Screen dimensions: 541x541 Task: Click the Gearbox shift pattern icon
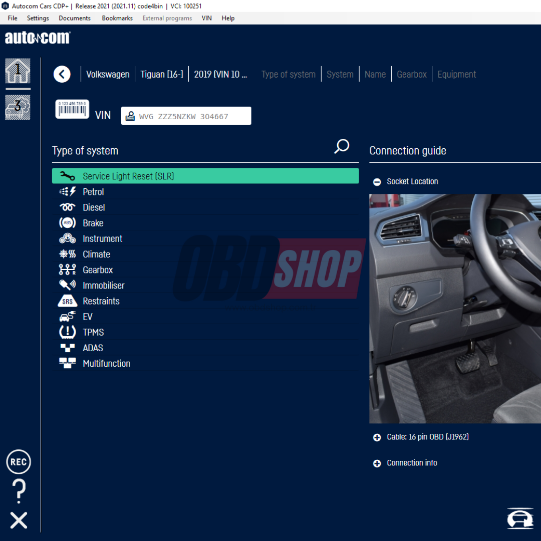[x=67, y=269]
